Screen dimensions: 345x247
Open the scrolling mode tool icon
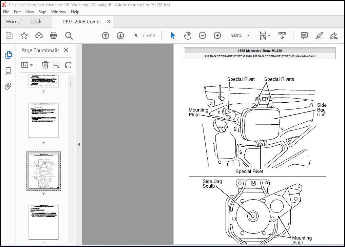(282, 36)
